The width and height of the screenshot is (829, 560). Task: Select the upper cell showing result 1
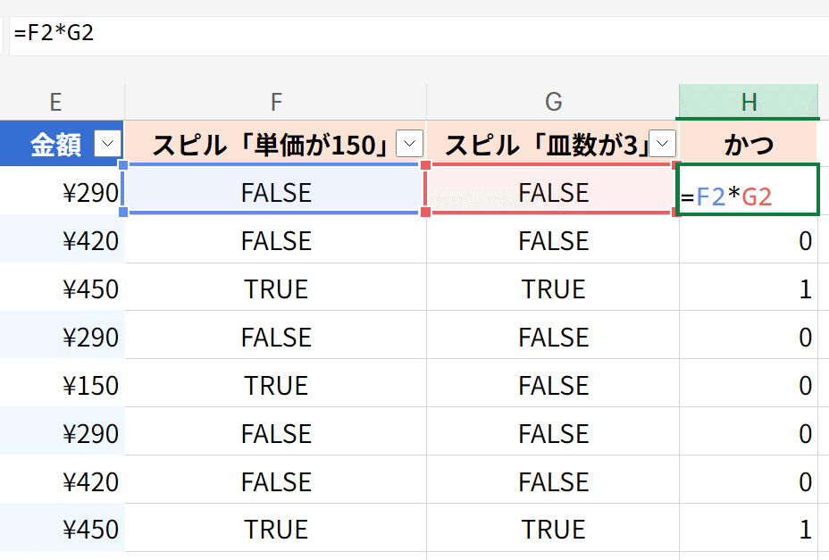(749, 287)
